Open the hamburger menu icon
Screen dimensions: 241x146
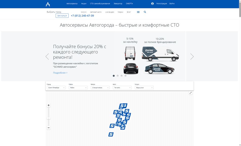[138, 12]
